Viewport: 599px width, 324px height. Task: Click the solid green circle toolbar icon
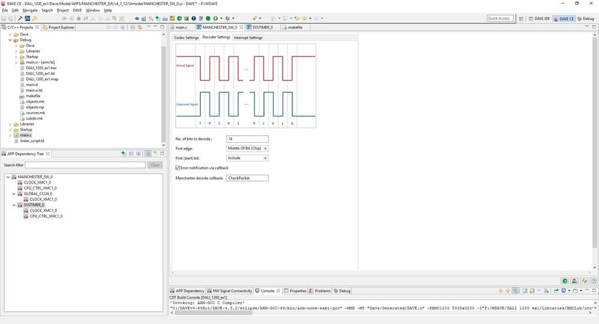(x=208, y=18)
